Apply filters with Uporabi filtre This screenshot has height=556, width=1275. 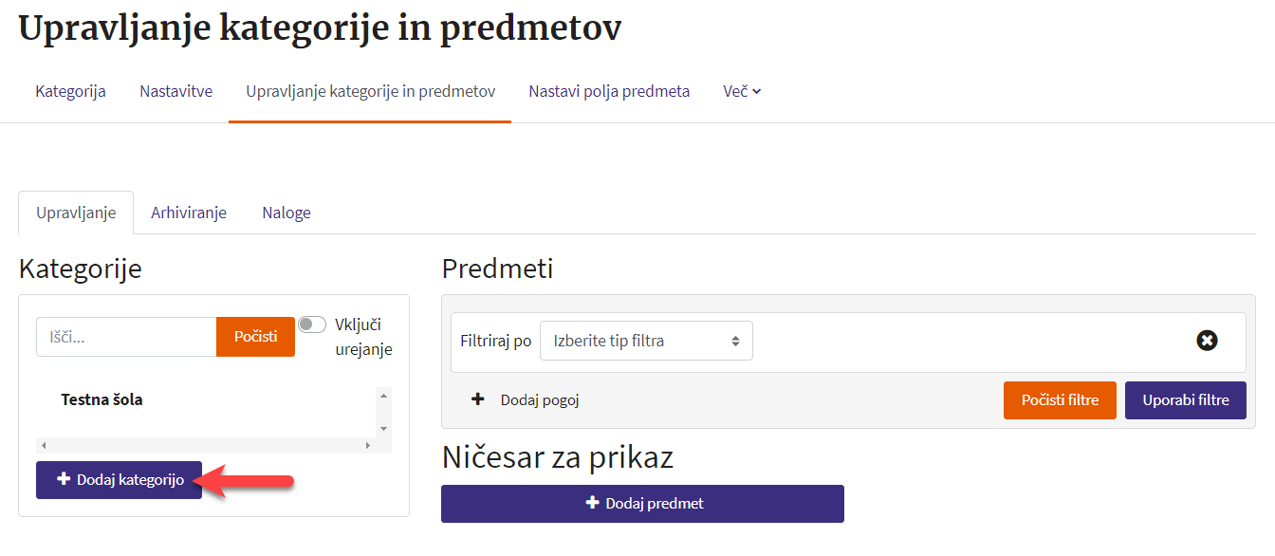pos(1185,400)
